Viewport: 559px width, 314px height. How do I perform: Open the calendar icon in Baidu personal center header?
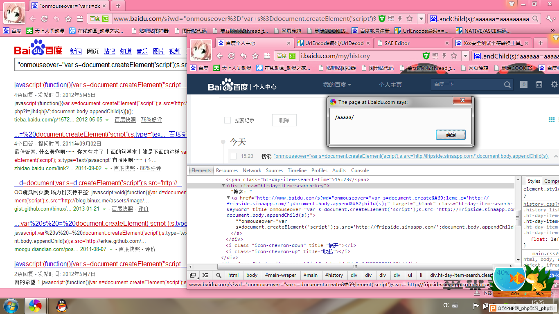pyautogui.click(x=539, y=84)
